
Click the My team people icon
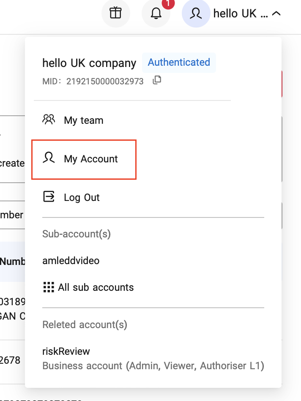[x=49, y=120]
